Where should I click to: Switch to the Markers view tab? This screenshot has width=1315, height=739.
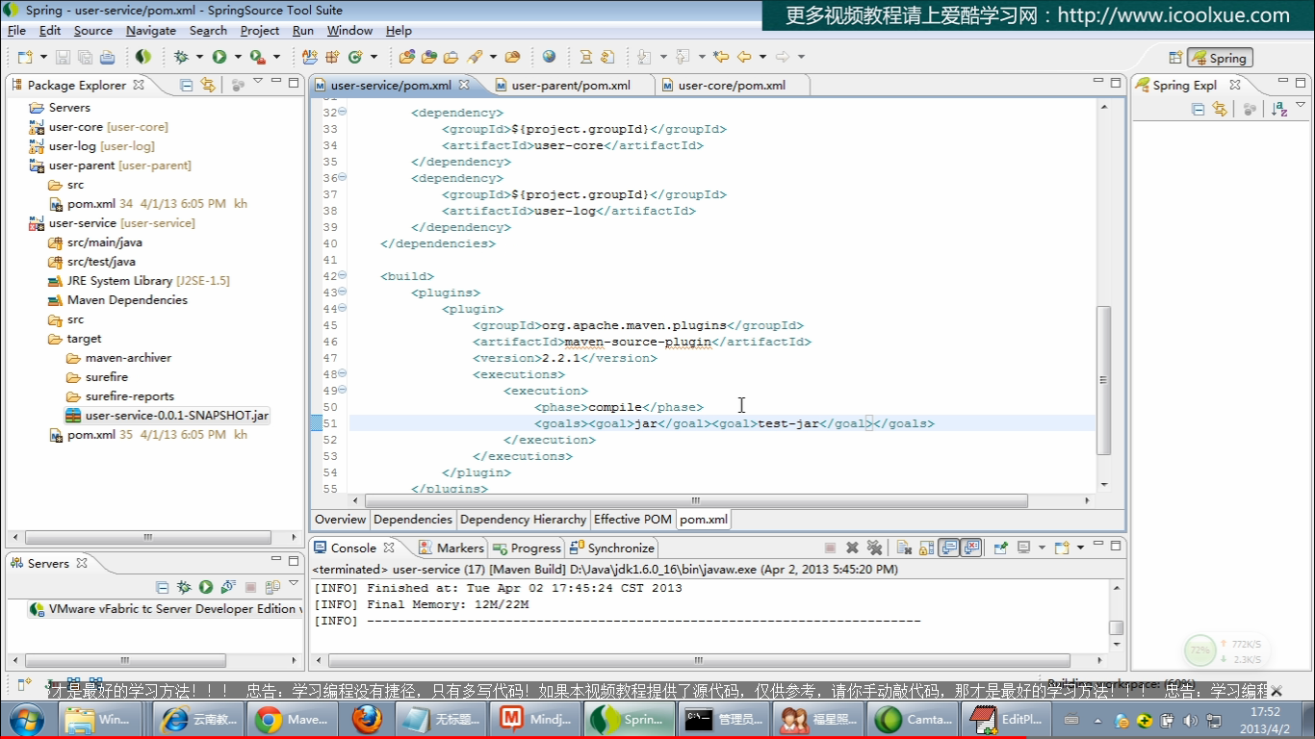click(451, 548)
